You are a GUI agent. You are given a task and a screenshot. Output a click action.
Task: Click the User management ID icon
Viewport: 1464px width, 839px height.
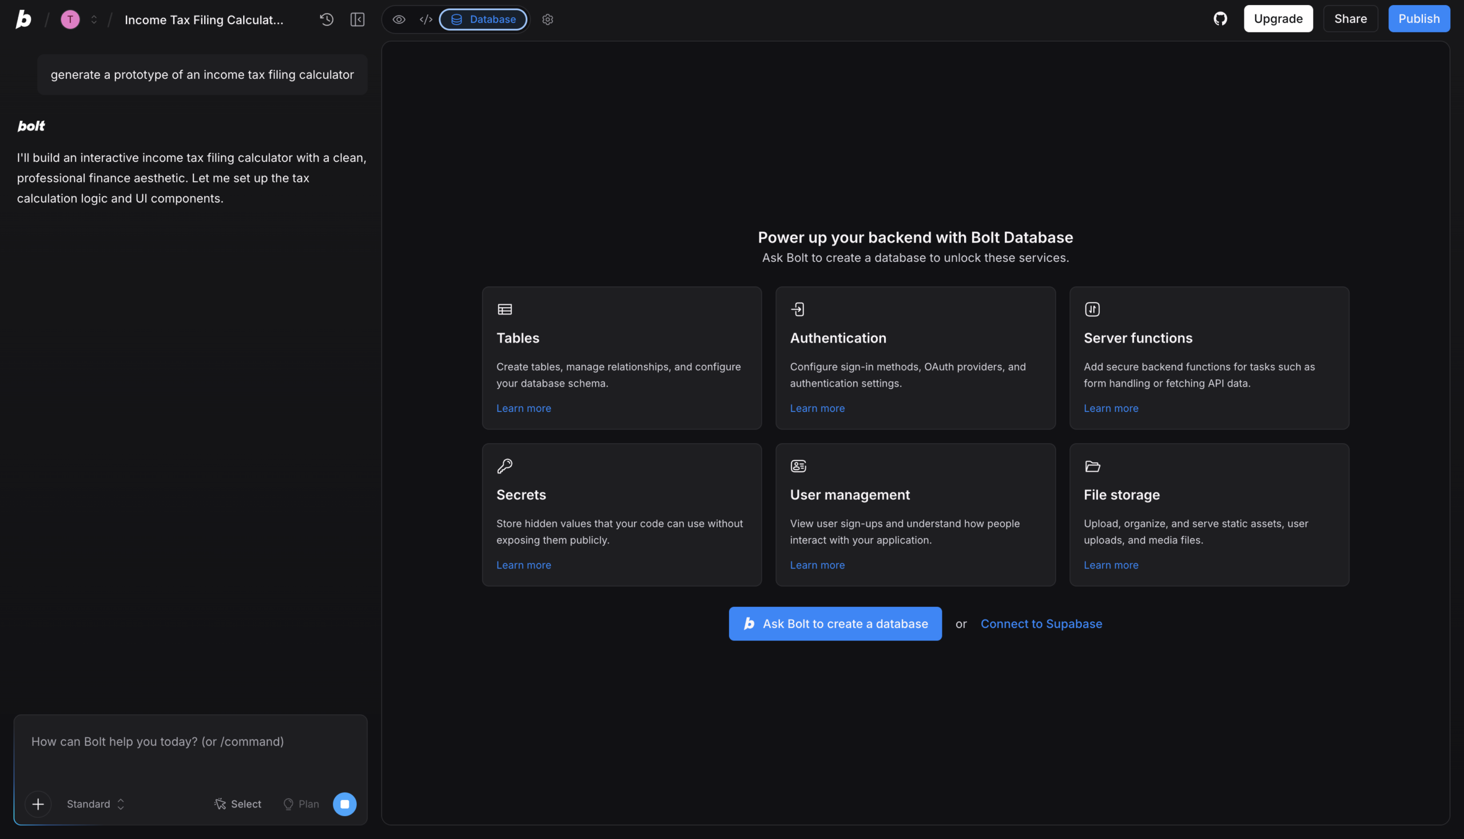798,466
